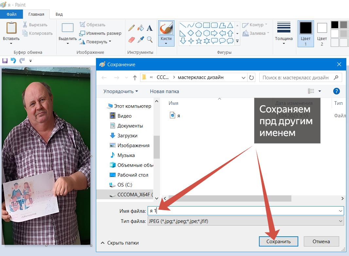Expand the Select dropdown arrow
The height and width of the screenshot is (256, 349).
point(68,44)
